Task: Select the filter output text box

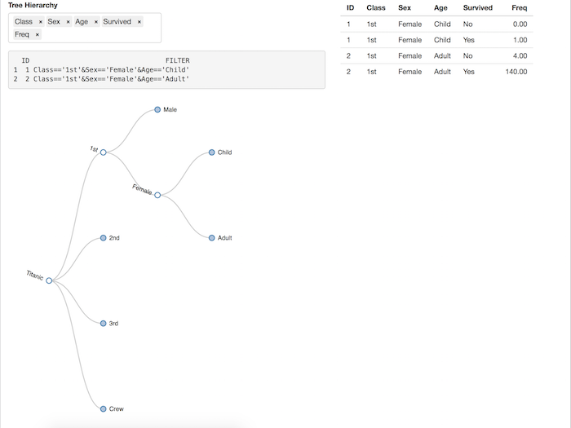Action: (x=166, y=70)
